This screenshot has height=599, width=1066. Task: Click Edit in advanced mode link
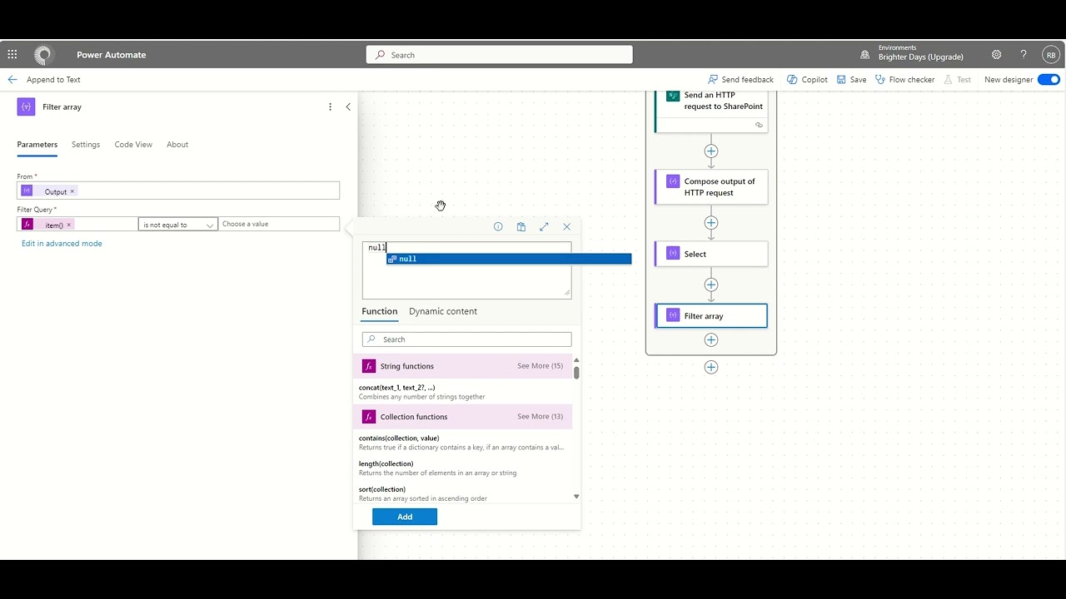pos(62,244)
